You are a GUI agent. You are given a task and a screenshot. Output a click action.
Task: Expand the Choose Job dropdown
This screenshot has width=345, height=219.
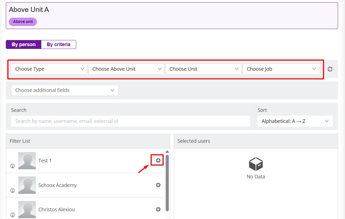pos(281,69)
